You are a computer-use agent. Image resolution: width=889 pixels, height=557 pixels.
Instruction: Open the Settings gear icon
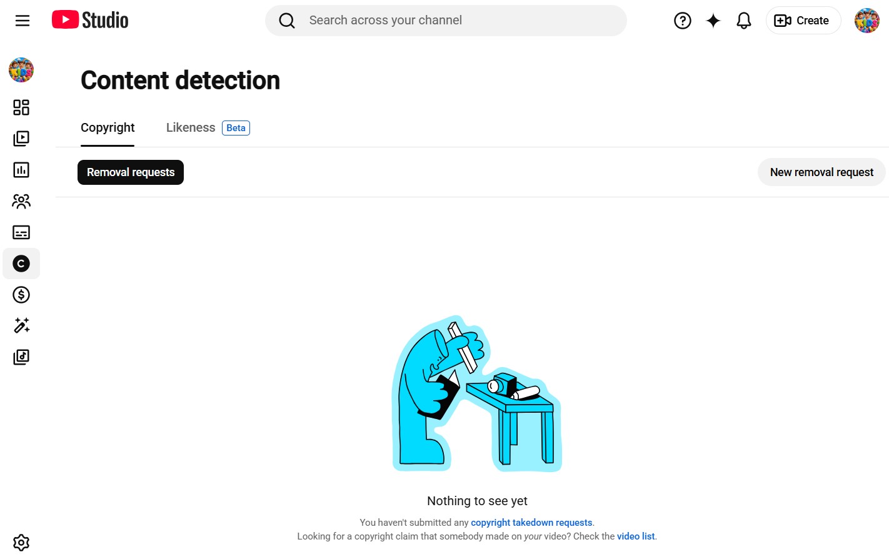21,543
